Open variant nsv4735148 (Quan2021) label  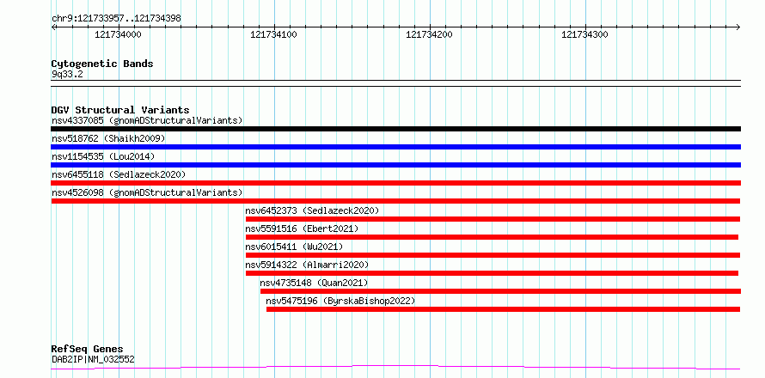(314, 283)
